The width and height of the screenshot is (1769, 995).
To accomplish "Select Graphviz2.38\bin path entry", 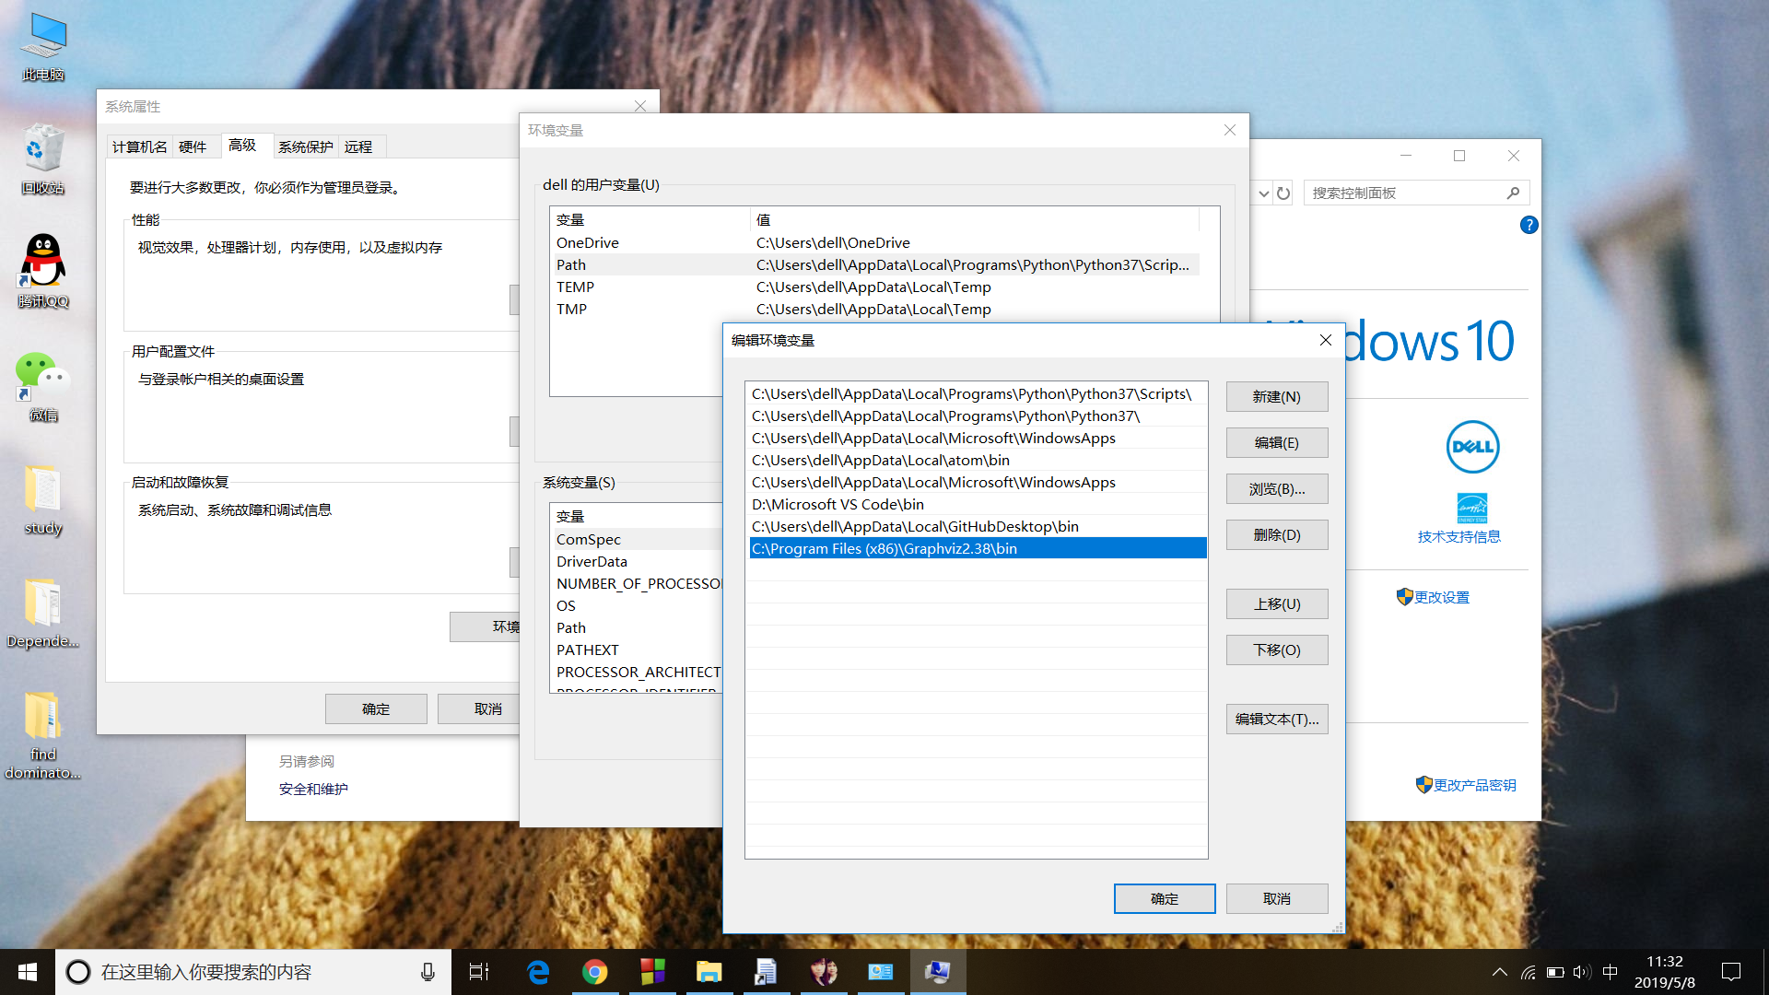I will pos(977,548).
